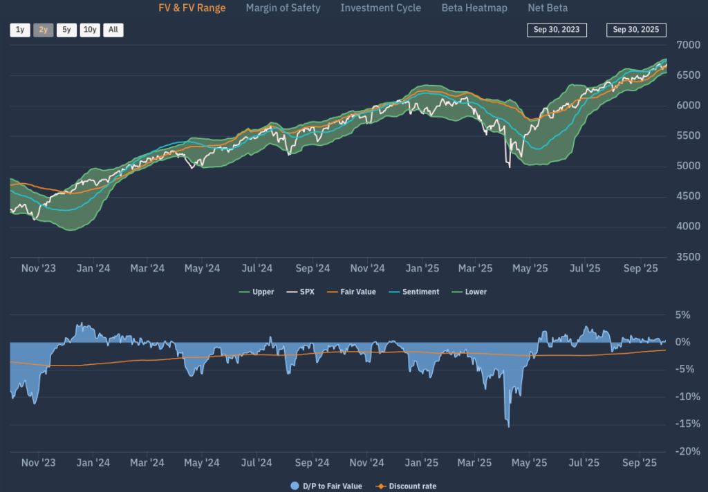The height and width of the screenshot is (492, 708).
Task: Switch to the Margin of Safety tab
Action: tap(283, 8)
